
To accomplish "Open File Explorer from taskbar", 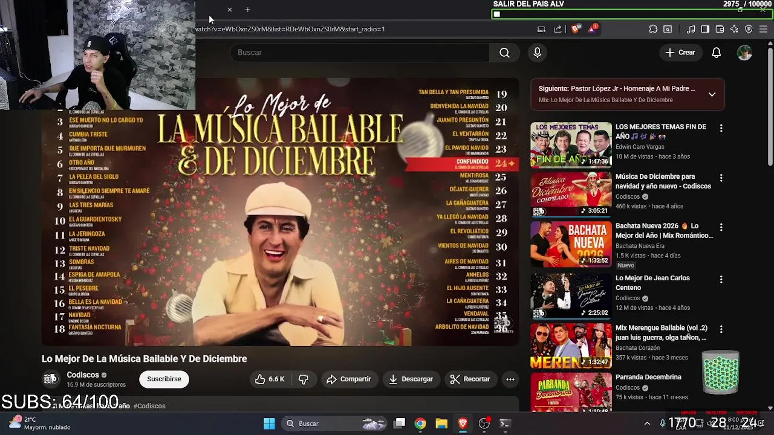I will 441,424.
